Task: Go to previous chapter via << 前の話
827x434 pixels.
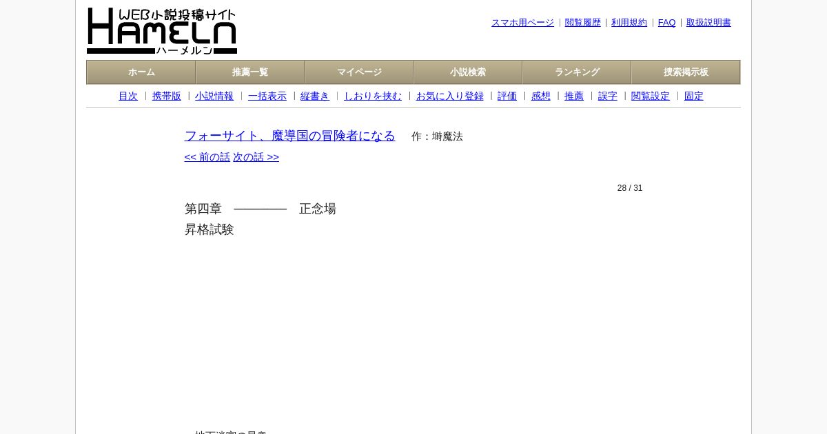Action: coord(207,157)
